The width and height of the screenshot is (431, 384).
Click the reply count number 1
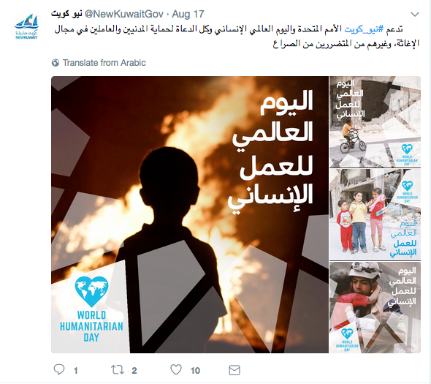tap(75, 371)
